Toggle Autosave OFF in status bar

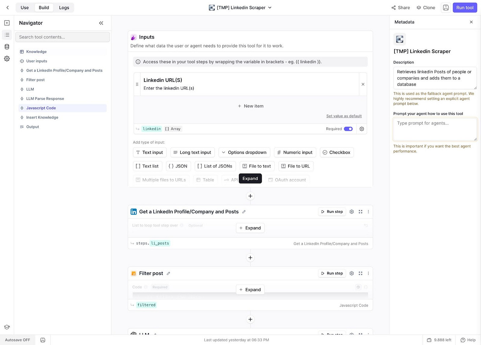coord(18,340)
